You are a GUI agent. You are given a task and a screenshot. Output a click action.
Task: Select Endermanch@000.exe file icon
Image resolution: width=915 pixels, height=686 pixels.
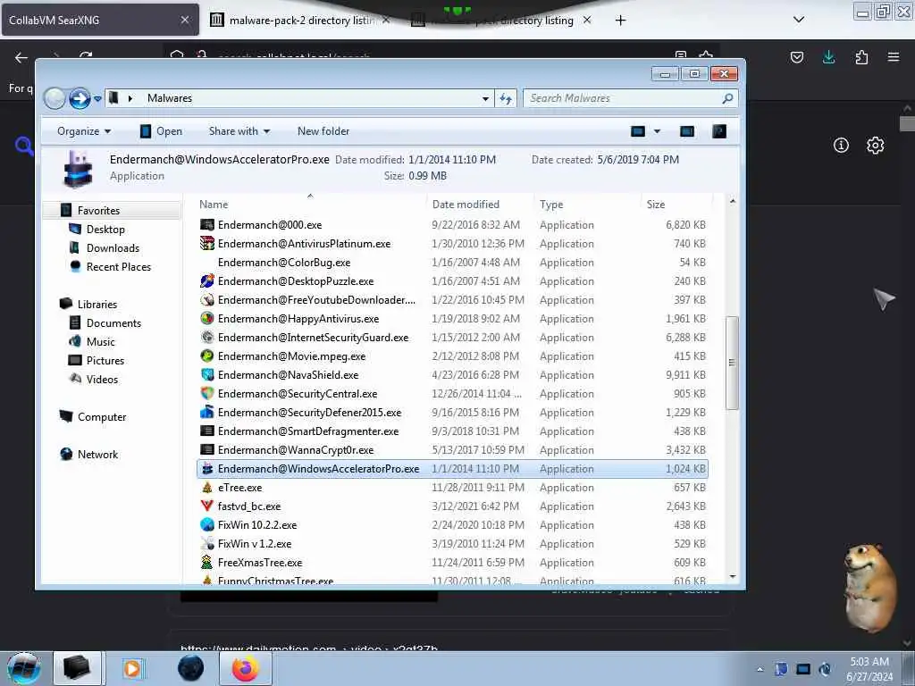(207, 224)
